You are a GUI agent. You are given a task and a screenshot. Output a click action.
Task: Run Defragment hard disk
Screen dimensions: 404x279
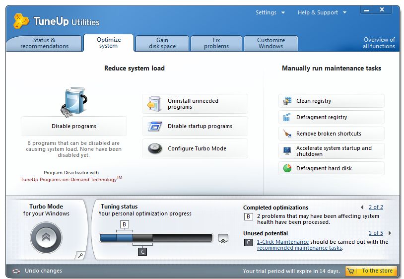(x=332, y=168)
